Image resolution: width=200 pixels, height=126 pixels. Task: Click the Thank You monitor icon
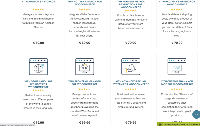pos(177,67)
